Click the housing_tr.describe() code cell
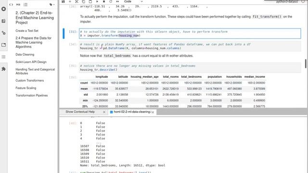Image resolution: width=308 pixels, height=173 pixels. tap(190, 68)
